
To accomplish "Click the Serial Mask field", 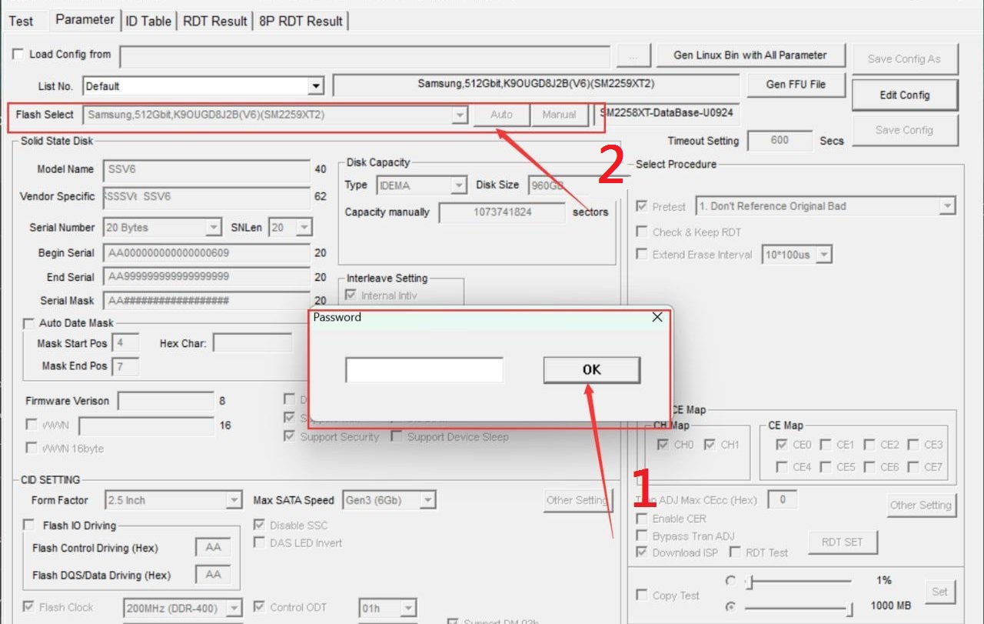I will tap(206, 300).
